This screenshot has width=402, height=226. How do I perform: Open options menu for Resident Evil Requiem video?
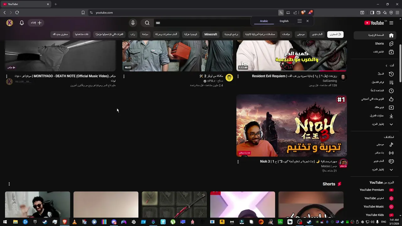[x=238, y=76]
